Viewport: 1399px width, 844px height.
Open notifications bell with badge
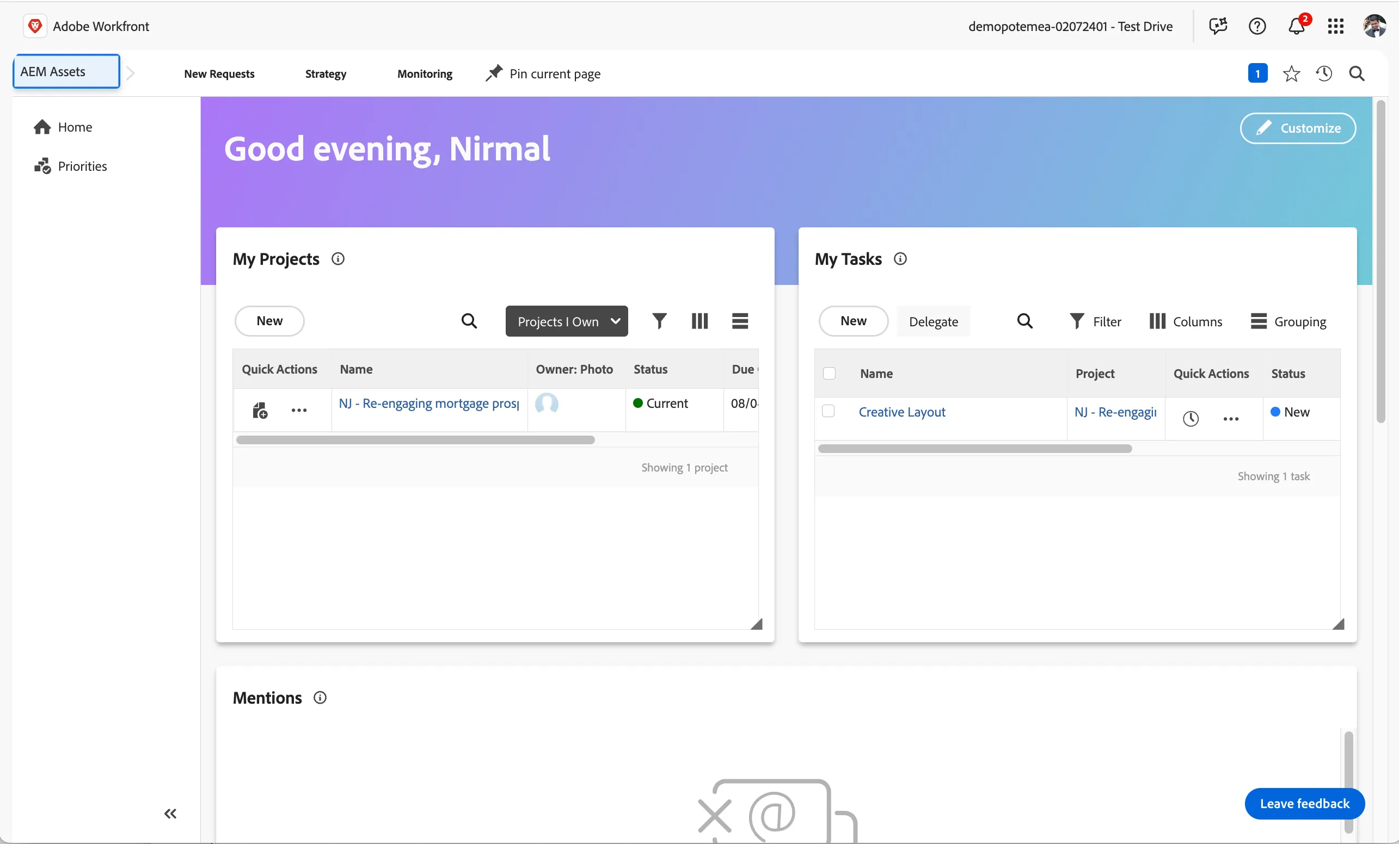[1297, 26]
